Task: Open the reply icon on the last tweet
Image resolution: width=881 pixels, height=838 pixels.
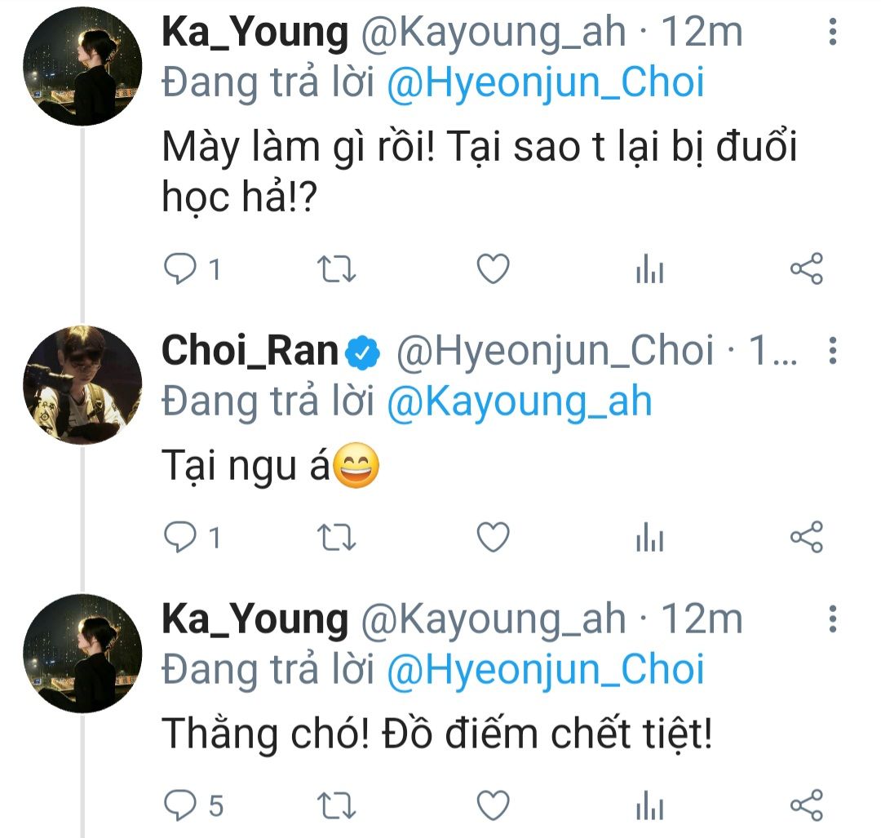Action: [x=179, y=805]
